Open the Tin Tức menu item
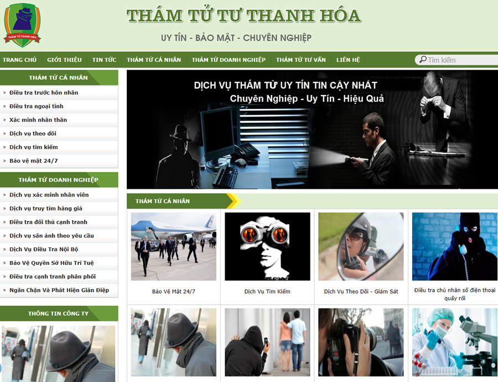Viewport: 498px width, 382px height. tap(104, 60)
